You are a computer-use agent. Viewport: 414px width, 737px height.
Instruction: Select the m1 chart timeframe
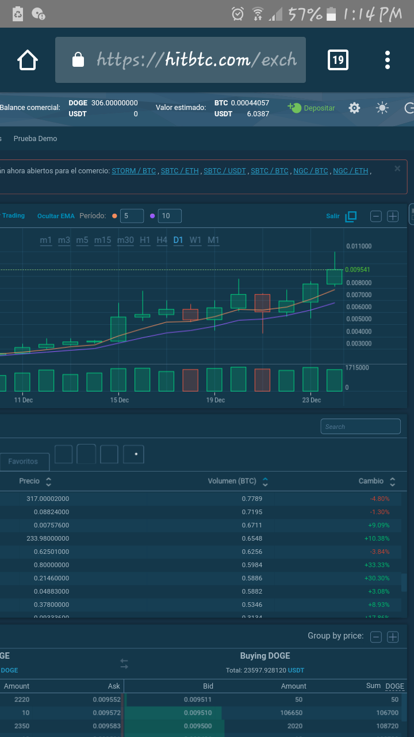[x=46, y=240]
